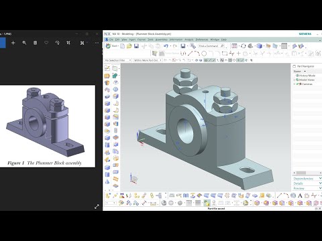Click the Undo arrow in NX toolbar

tap(166, 46)
